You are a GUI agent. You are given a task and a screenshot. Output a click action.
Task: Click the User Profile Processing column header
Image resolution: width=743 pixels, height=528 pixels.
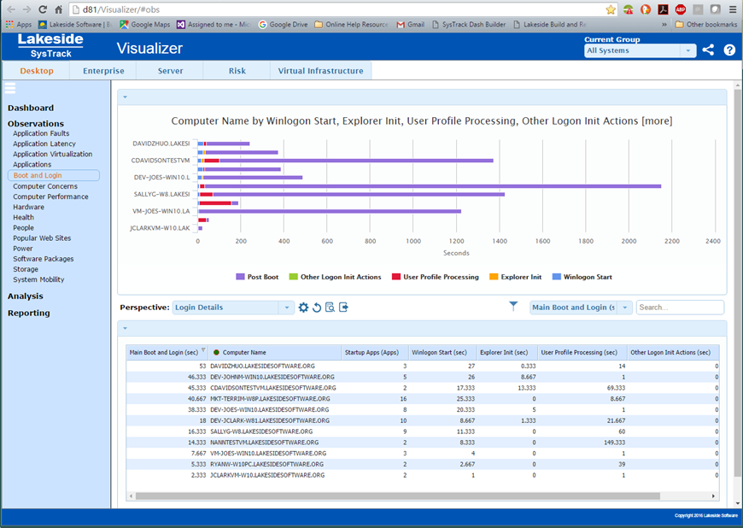(582, 352)
